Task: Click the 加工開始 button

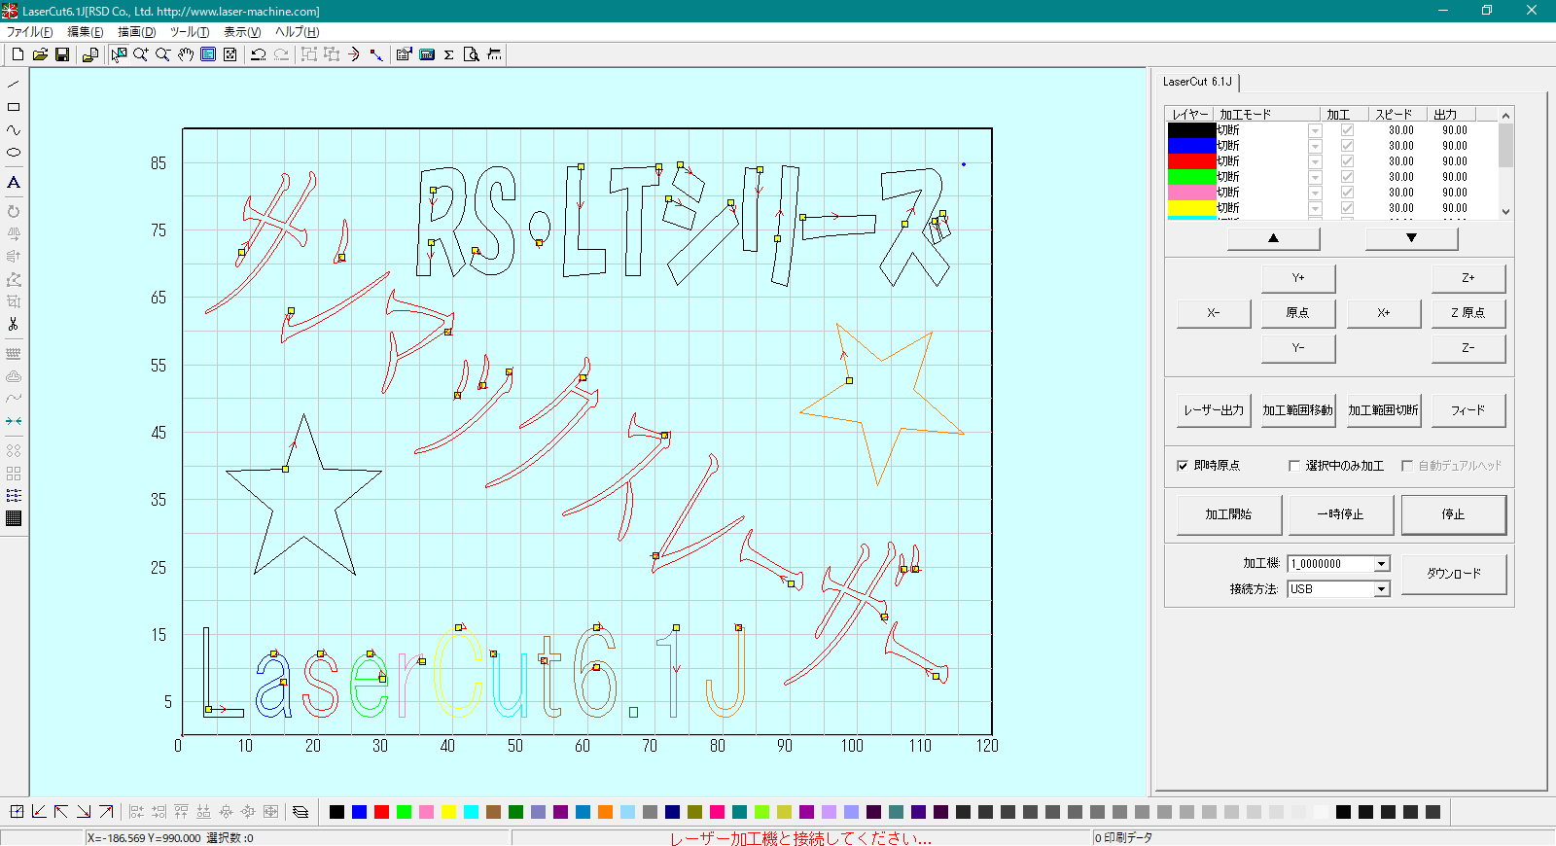Action: tap(1228, 514)
